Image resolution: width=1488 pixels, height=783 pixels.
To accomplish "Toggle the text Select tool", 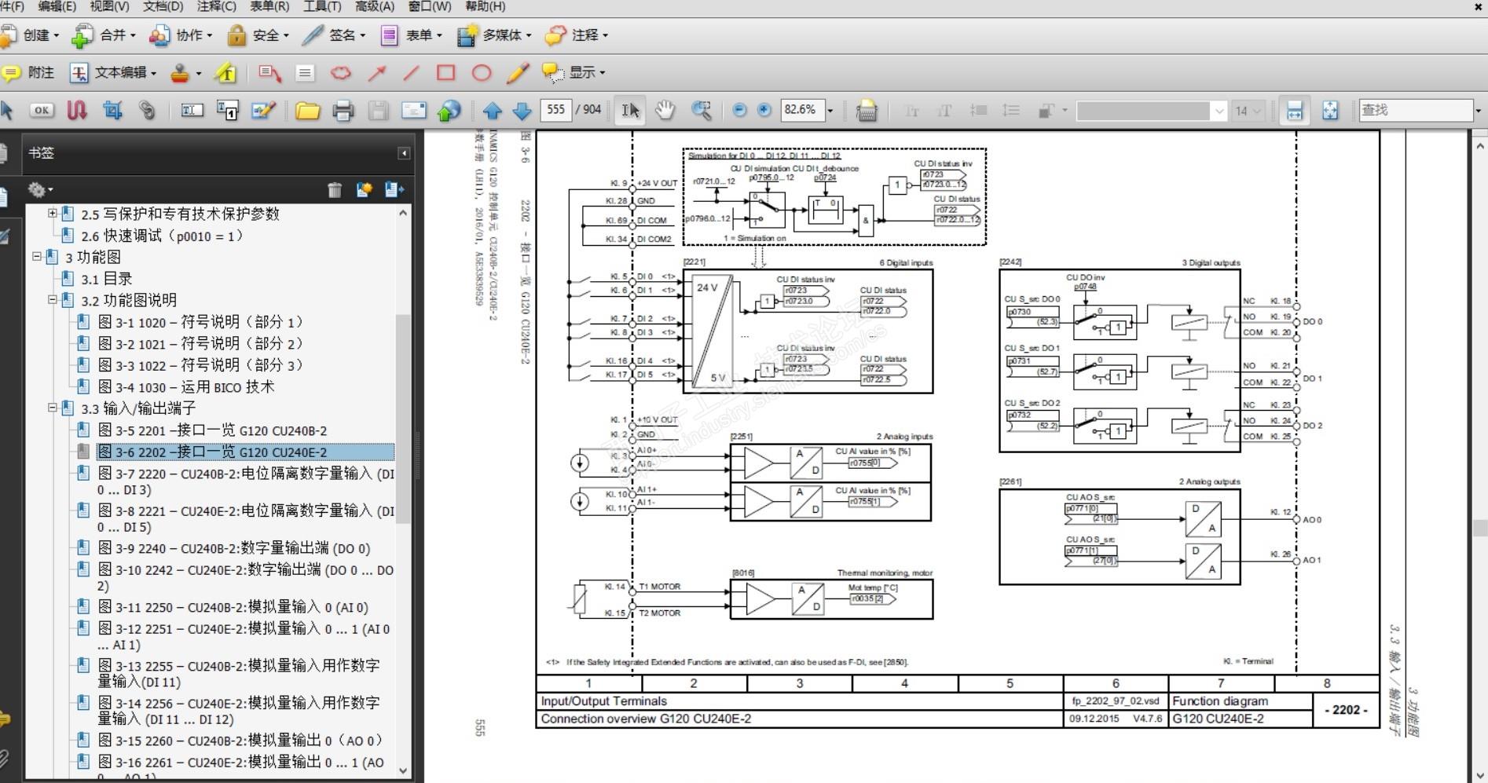I will click(x=630, y=111).
